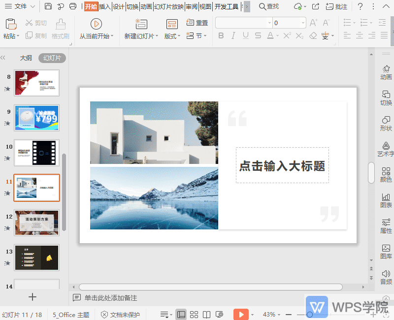This screenshot has height=320, width=394.
Task: Toggle bold formatting
Action: [x=222, y=36]
